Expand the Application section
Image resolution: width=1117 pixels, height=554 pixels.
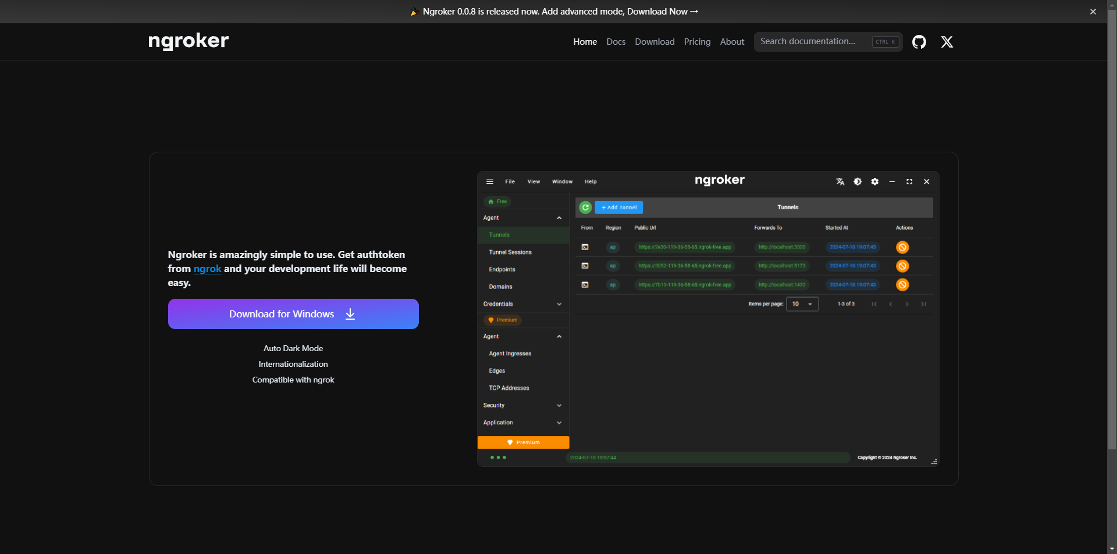click(x=522, y=423)
